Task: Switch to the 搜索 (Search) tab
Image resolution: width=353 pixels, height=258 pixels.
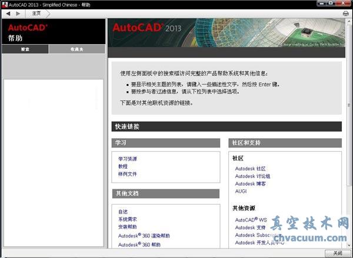Action: [x=25, y=49]
